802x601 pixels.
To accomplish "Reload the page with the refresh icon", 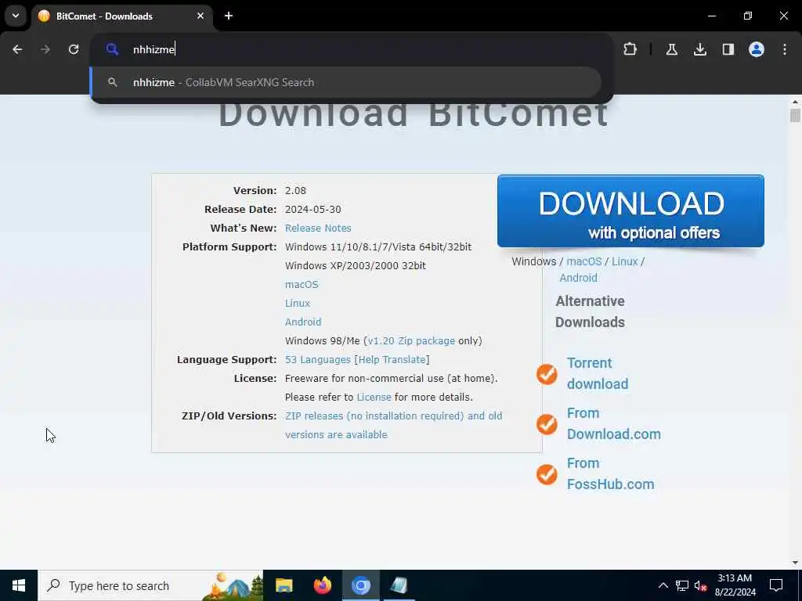I will (x=74, y=49).
